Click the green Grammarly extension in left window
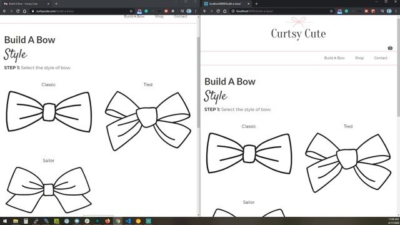The height and width of the screenshot is (225, 400). click(x=146, y=11)
